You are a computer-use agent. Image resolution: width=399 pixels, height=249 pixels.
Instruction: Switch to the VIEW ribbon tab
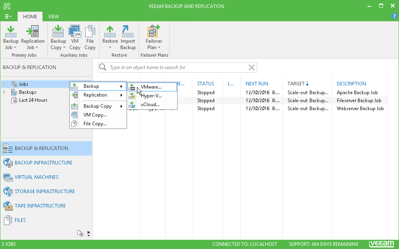[x=53, y=17]
